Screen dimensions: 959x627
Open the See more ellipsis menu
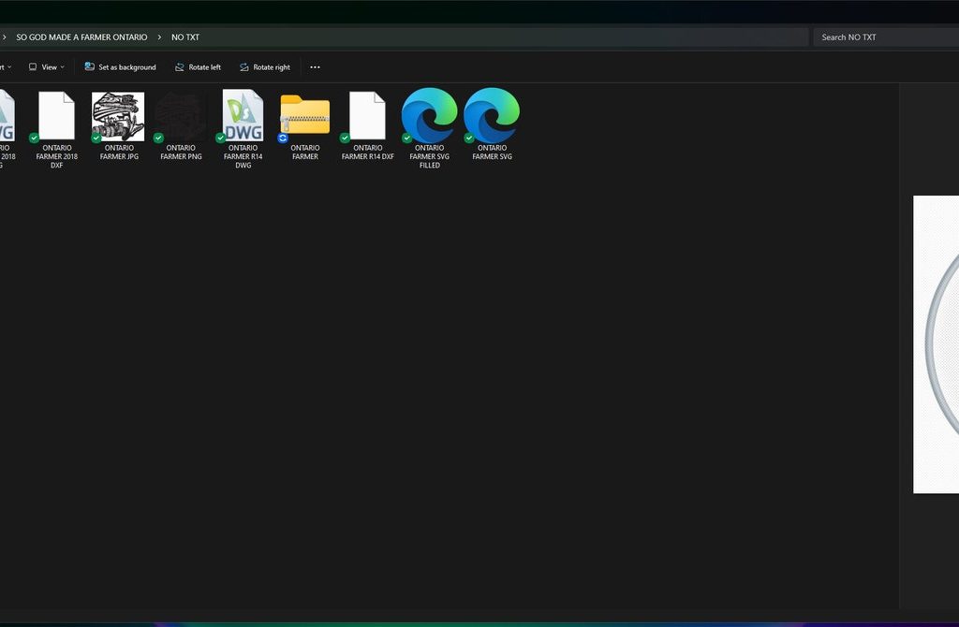pyautogui.click(x=315, y=67)
